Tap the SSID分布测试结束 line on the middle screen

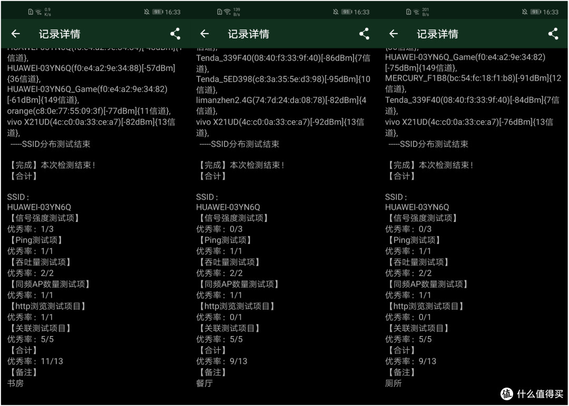click(240, 144)
